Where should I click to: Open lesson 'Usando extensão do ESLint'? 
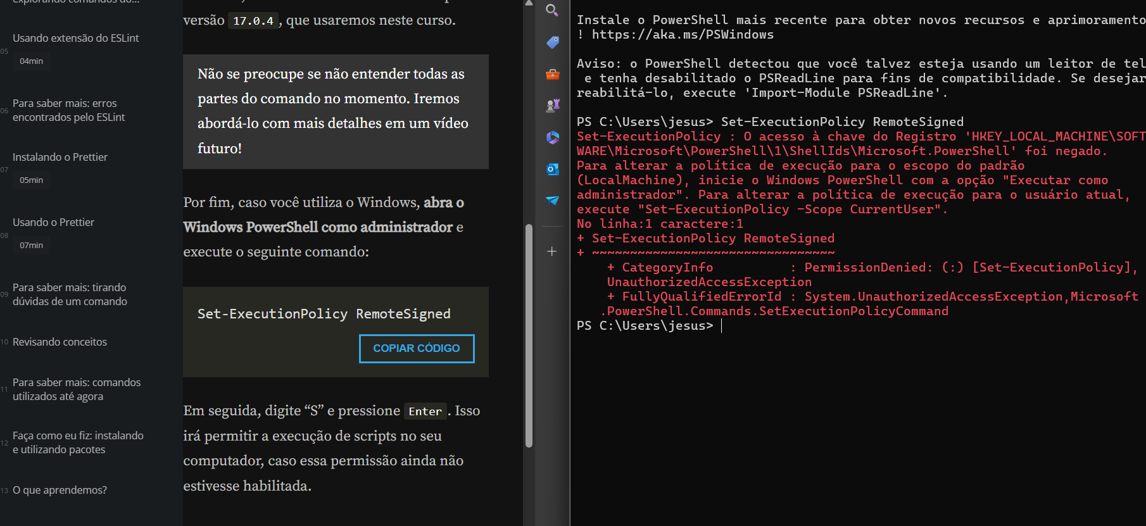click(76, 38)
